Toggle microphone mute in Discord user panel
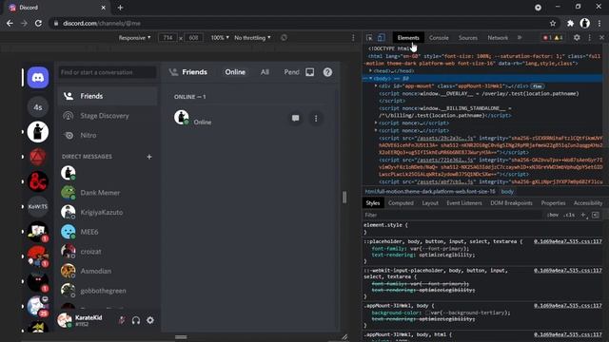 (122, 320)
